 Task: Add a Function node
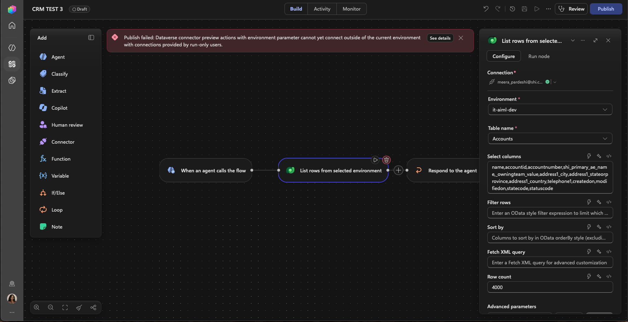pos(66,159)
